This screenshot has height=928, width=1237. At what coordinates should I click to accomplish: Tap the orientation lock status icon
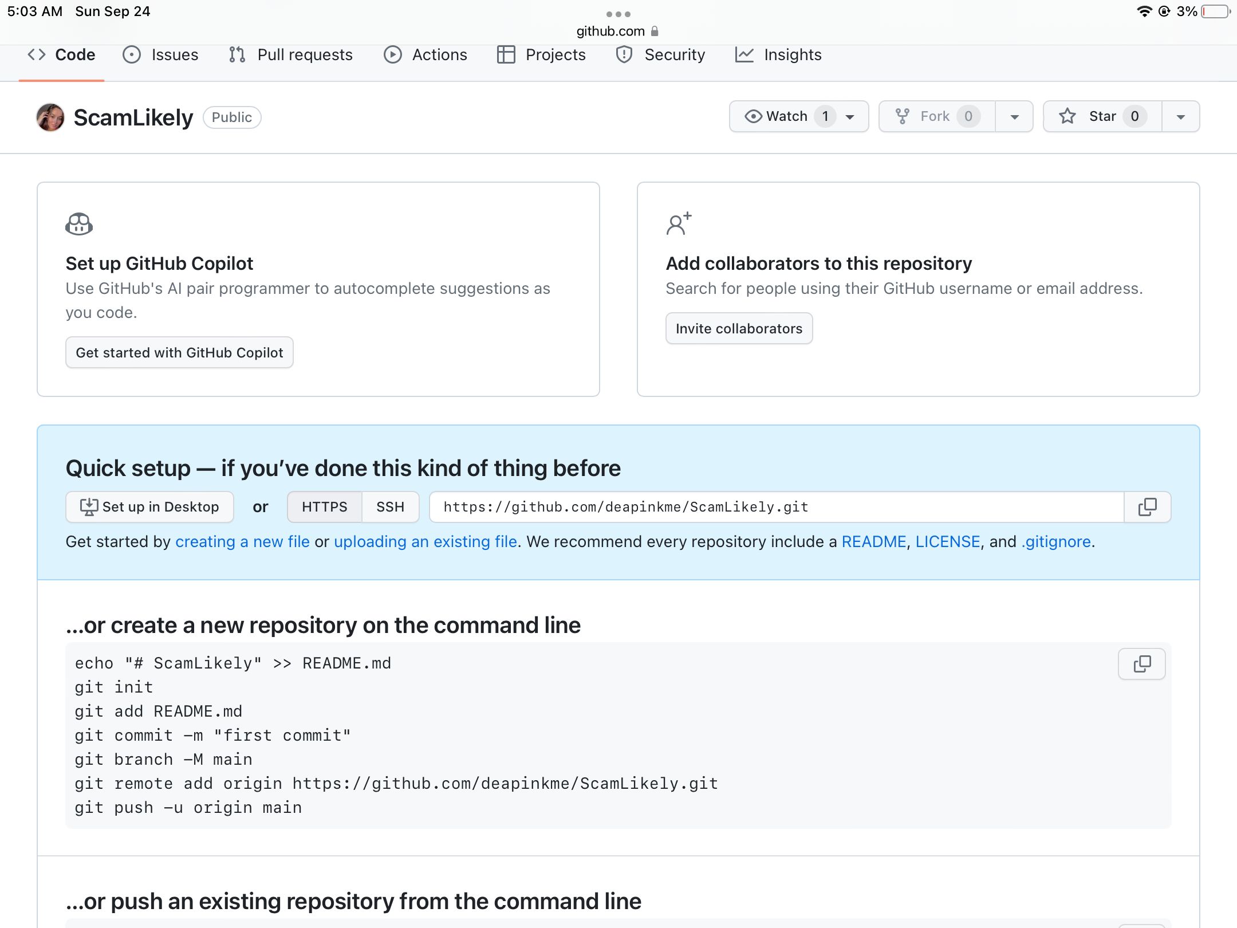point(1164,11)
